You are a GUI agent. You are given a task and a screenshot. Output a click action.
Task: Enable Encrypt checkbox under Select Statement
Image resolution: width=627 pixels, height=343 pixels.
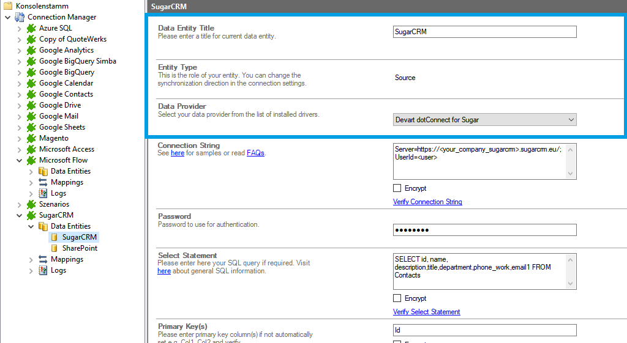point(397,298)
